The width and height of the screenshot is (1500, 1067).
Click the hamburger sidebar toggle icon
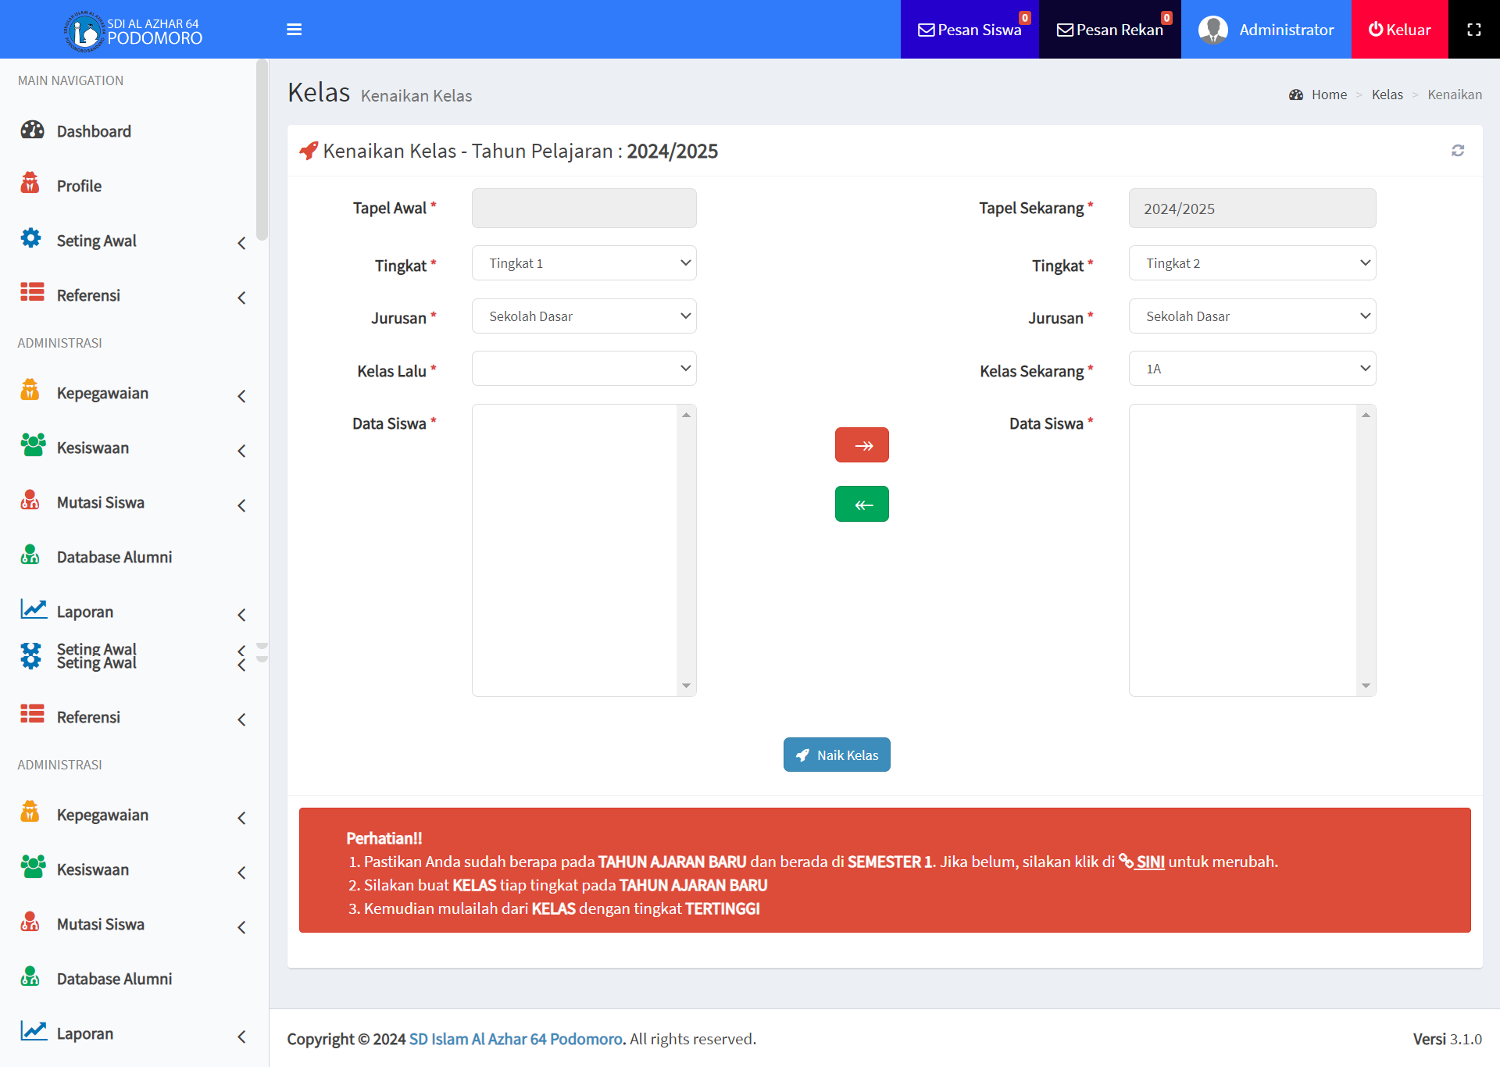click(x=294, y=30)
